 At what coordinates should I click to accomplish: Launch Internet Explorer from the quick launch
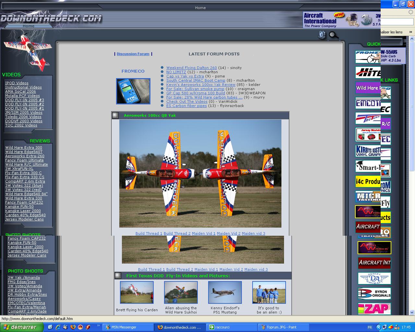(x=57, y=327)
